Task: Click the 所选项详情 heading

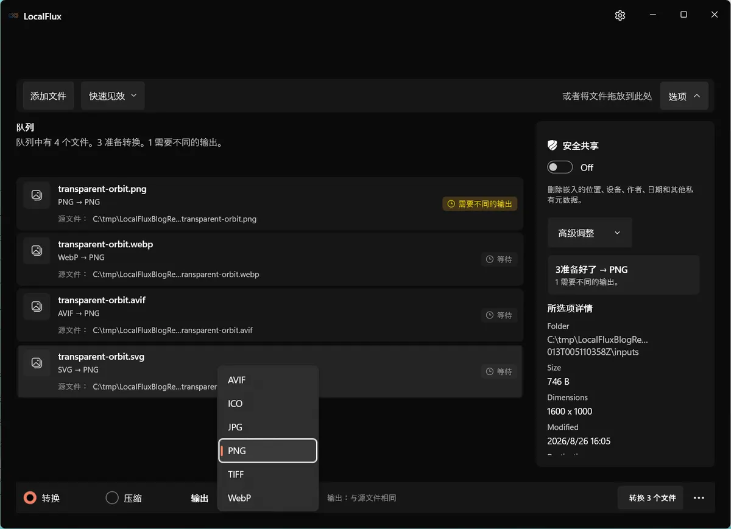Action: click(x=570, y=308)
